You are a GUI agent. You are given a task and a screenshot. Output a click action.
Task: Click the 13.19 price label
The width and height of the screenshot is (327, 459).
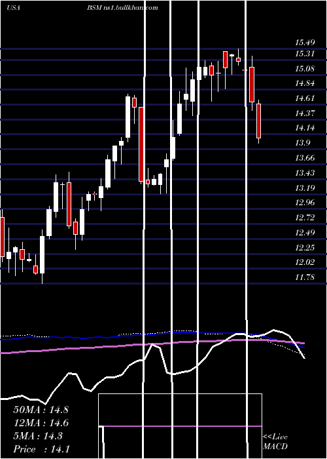(x=305, y=188)
